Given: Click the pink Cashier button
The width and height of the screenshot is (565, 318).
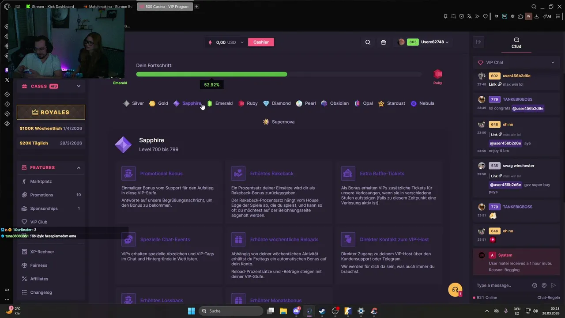Looking at the screenshot, I should pos(261,42).
